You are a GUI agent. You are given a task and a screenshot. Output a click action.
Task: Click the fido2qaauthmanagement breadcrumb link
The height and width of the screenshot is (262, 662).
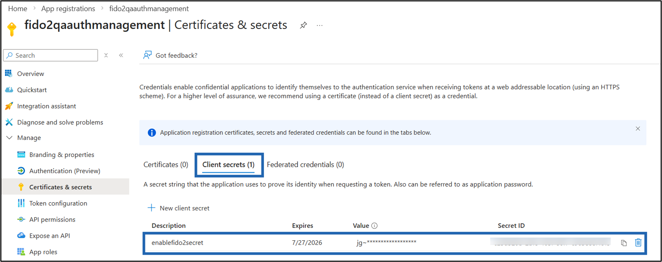tap(149, 9)
